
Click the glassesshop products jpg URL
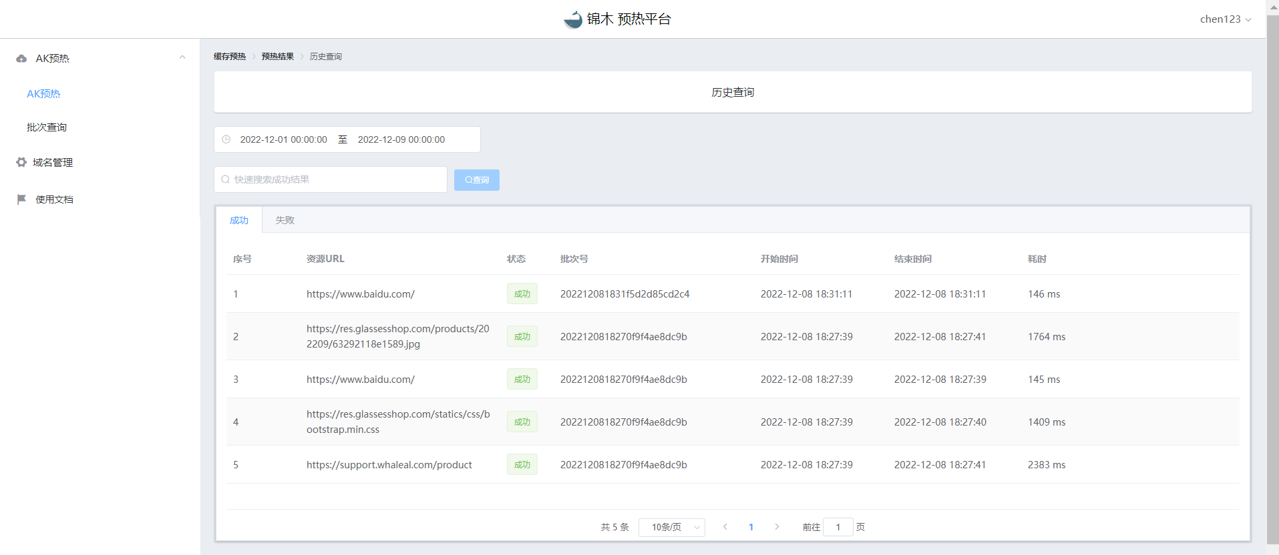(398, 337)
